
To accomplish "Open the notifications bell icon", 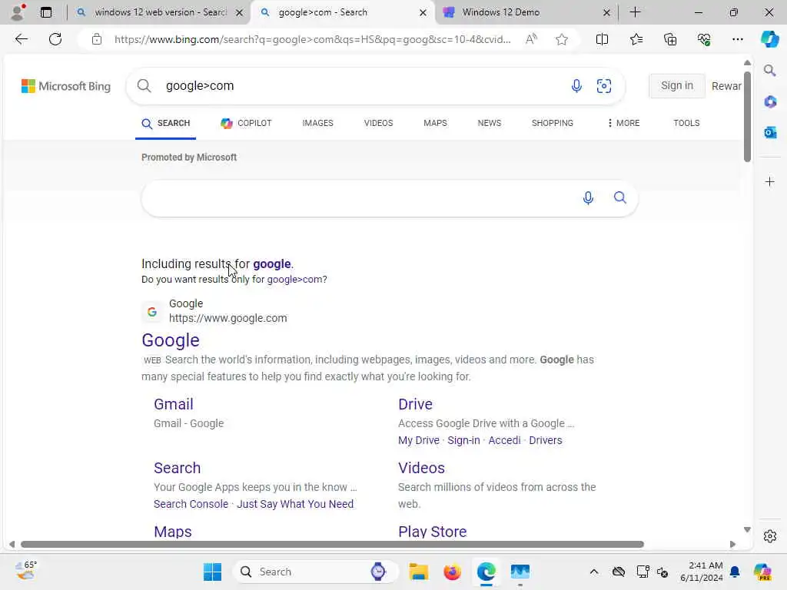I will point(735,572).
